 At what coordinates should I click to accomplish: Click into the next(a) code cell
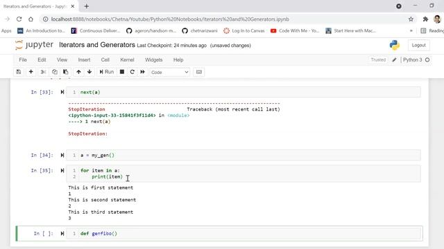(244, 92)
